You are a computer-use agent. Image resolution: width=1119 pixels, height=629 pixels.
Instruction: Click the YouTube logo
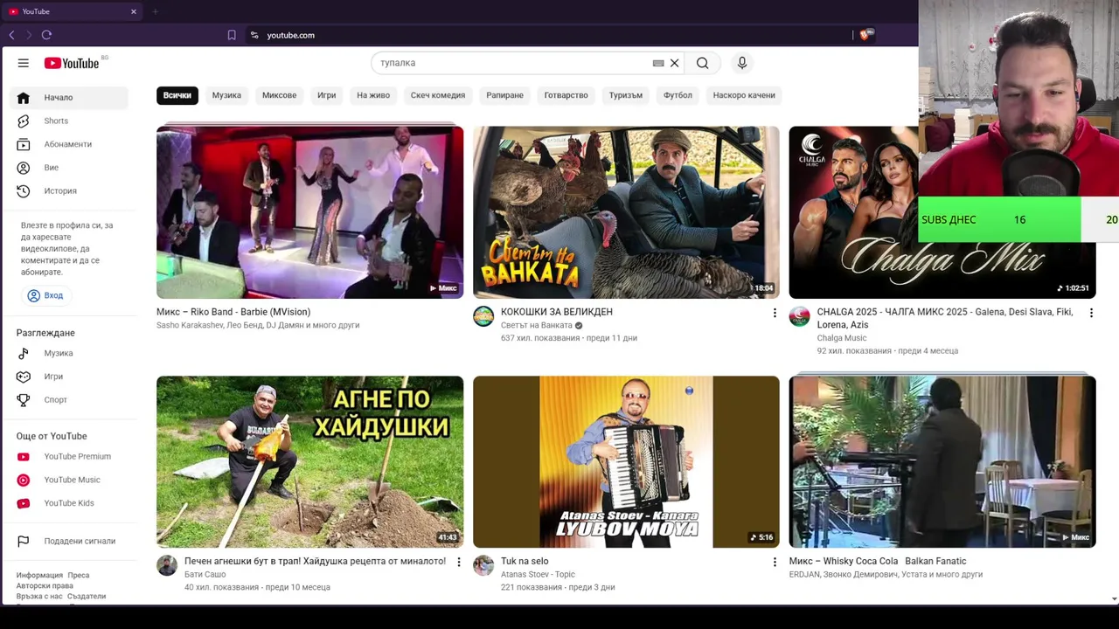tap(72, 63)
